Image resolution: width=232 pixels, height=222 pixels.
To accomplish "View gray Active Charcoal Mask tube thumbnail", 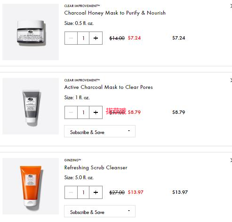I will click(31, 106).
